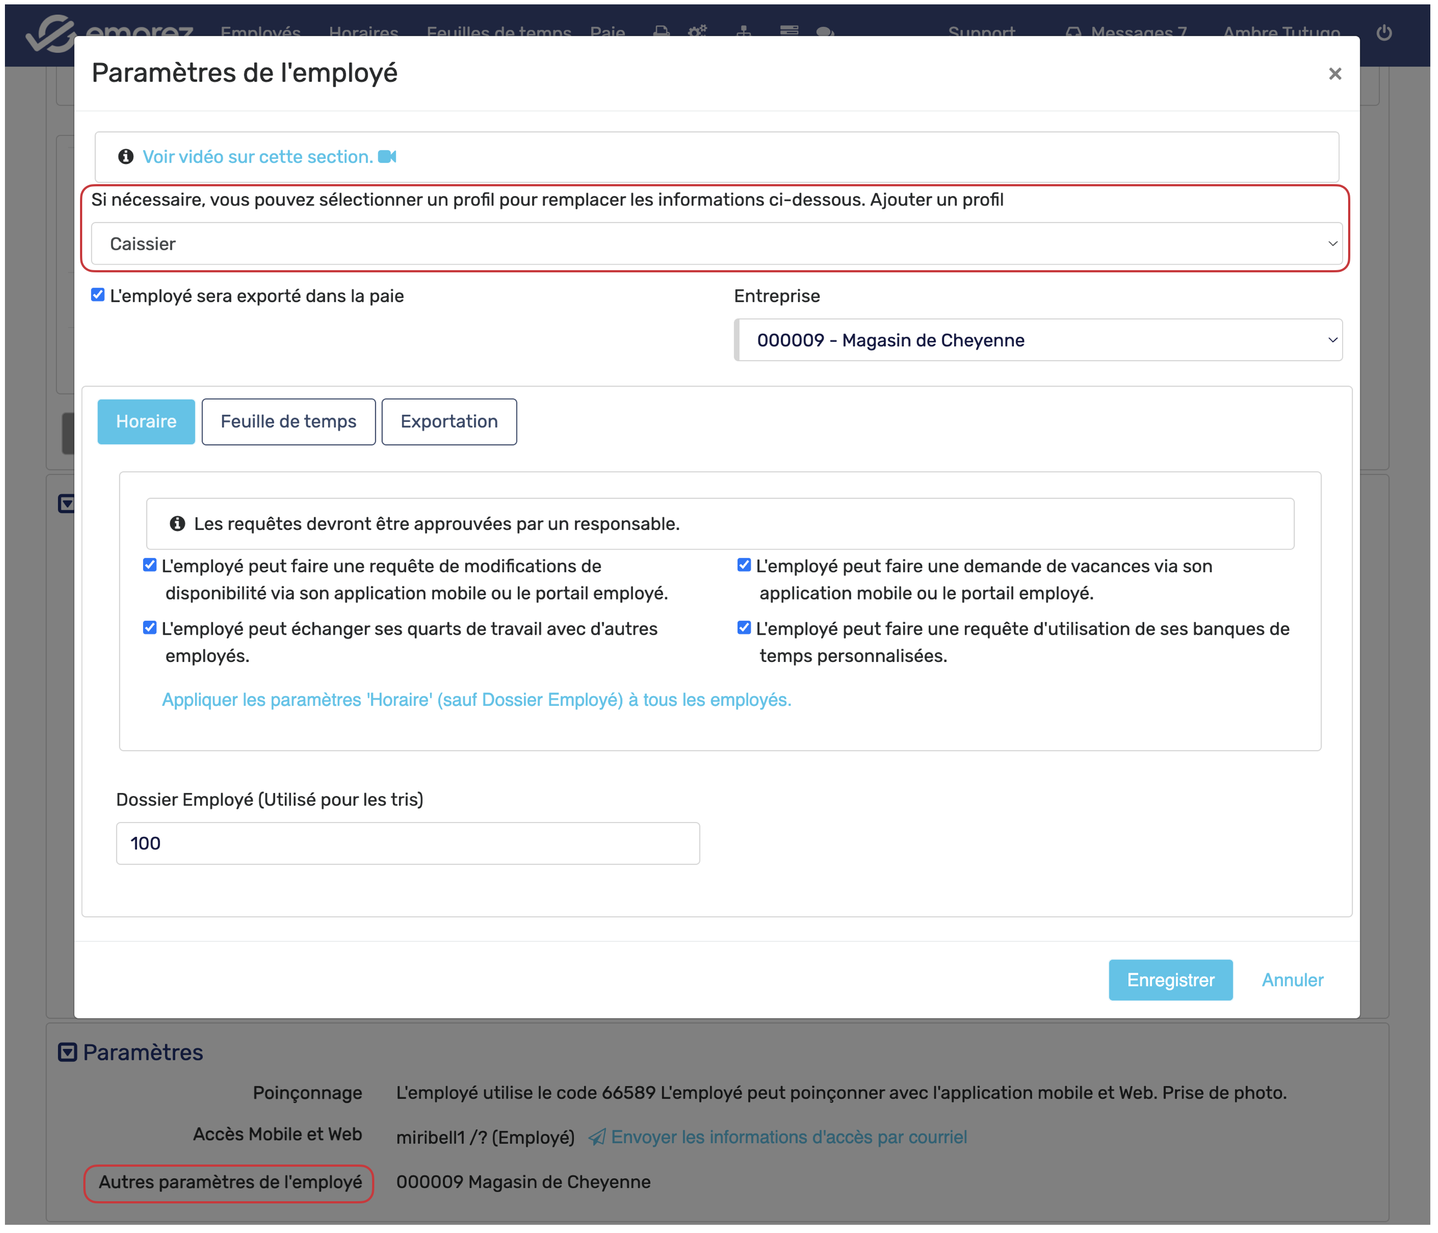Click the Annuler link
The height and width of the screenshot is (1233, 1438).
(x=1292, y=980)
